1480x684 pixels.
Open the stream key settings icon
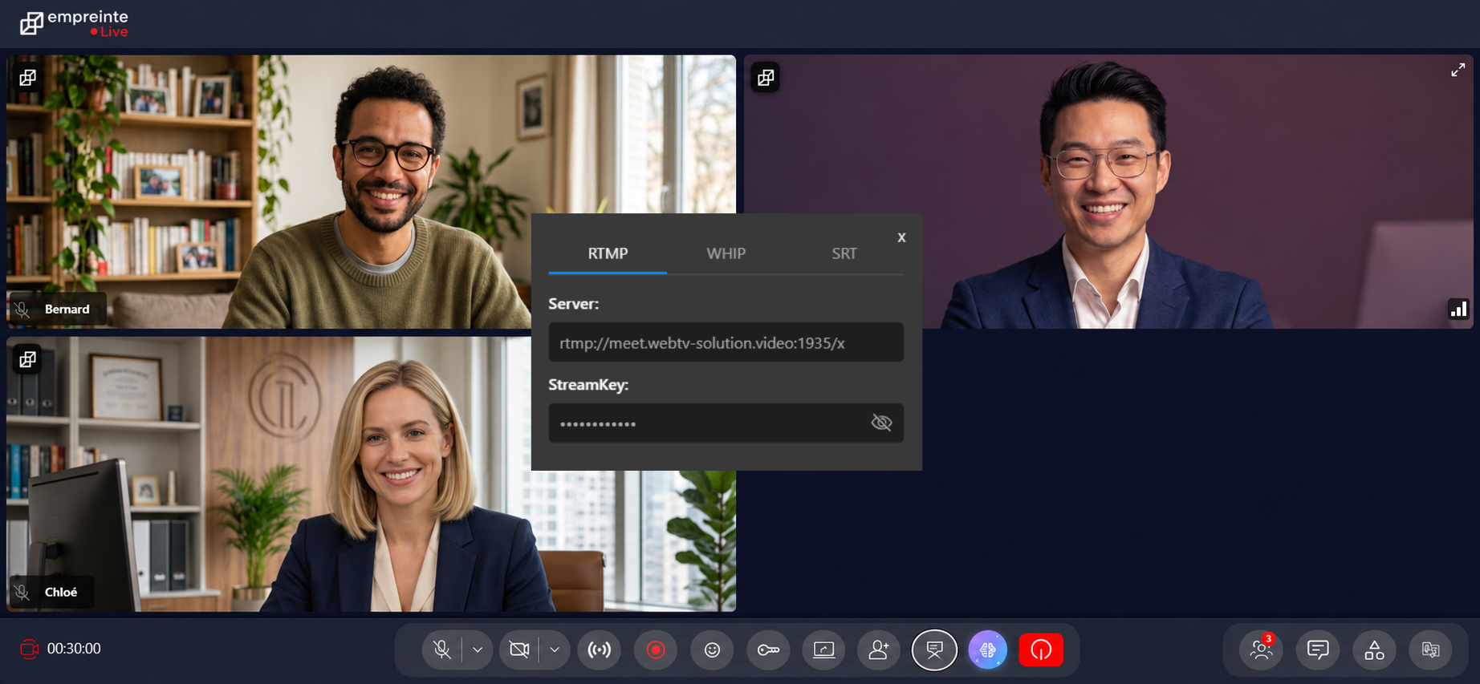768,650
